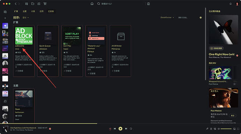Image resolution: width=241 pixels, height=134 pixels.
Task: Open the Sort Play extension card
Action: coord(72,51)
